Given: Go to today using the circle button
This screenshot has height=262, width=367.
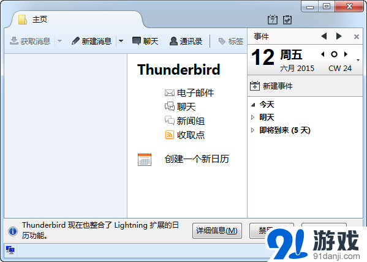Looking at the screenshot, I should 334,54.
